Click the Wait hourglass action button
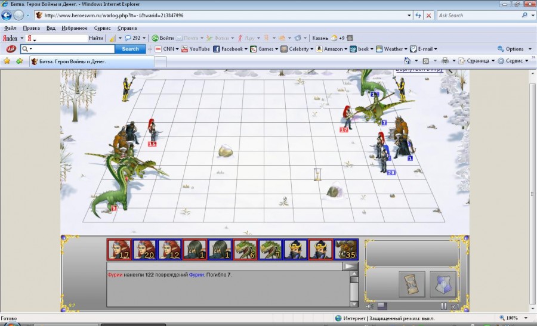The height and width of the screenshot is (326, 537). (x=412, y=284)
